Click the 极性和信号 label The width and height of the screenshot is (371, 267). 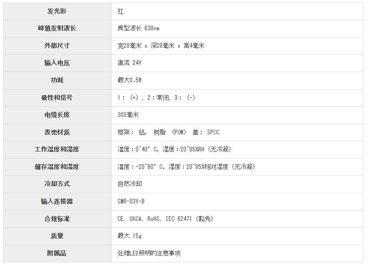click(57, 98)
